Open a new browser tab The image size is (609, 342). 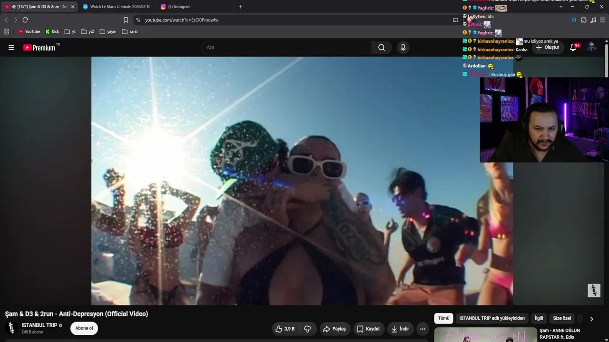pyautogui.click(x=240, y=7)
